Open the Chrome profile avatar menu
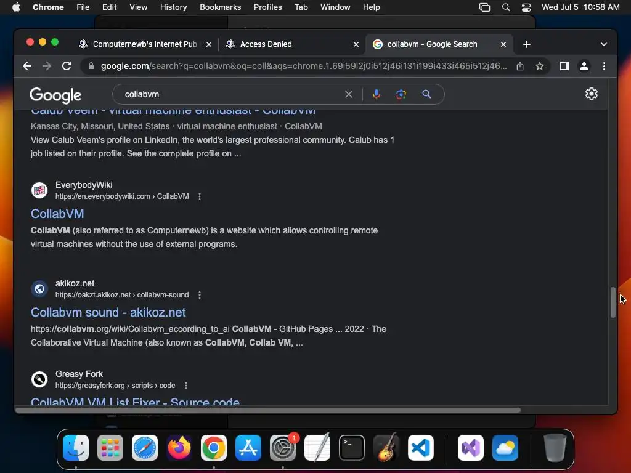Viewport: 631px width, 473px height. pyautogui.click(x=584, y=66)
